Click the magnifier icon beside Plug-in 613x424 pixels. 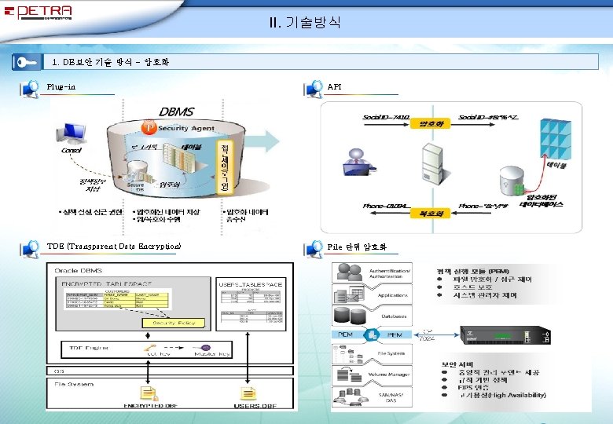click(30, 89)
